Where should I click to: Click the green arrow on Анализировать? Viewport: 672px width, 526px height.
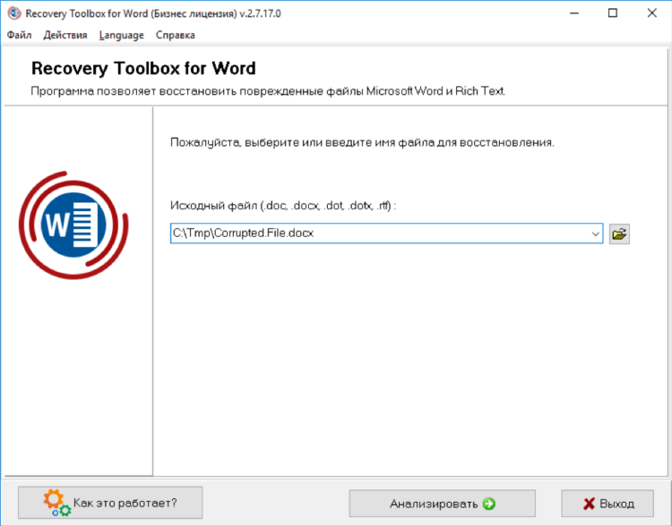[x=488, y=504]
